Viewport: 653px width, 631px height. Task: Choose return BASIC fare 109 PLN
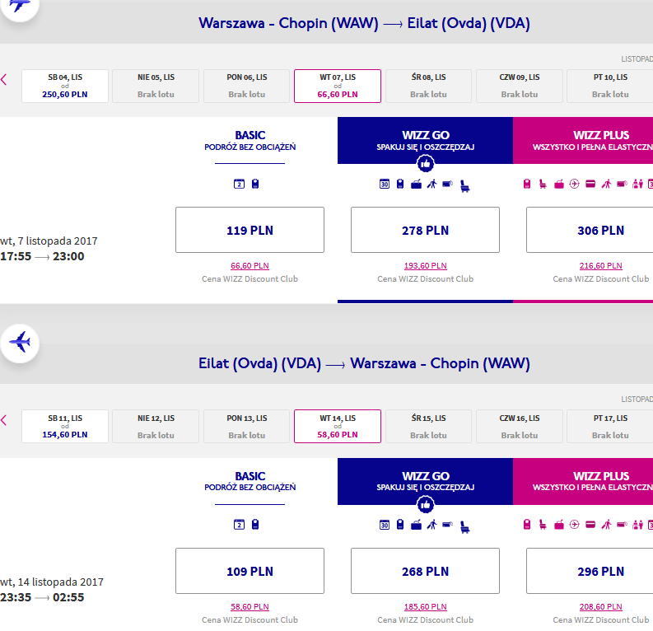250,571
